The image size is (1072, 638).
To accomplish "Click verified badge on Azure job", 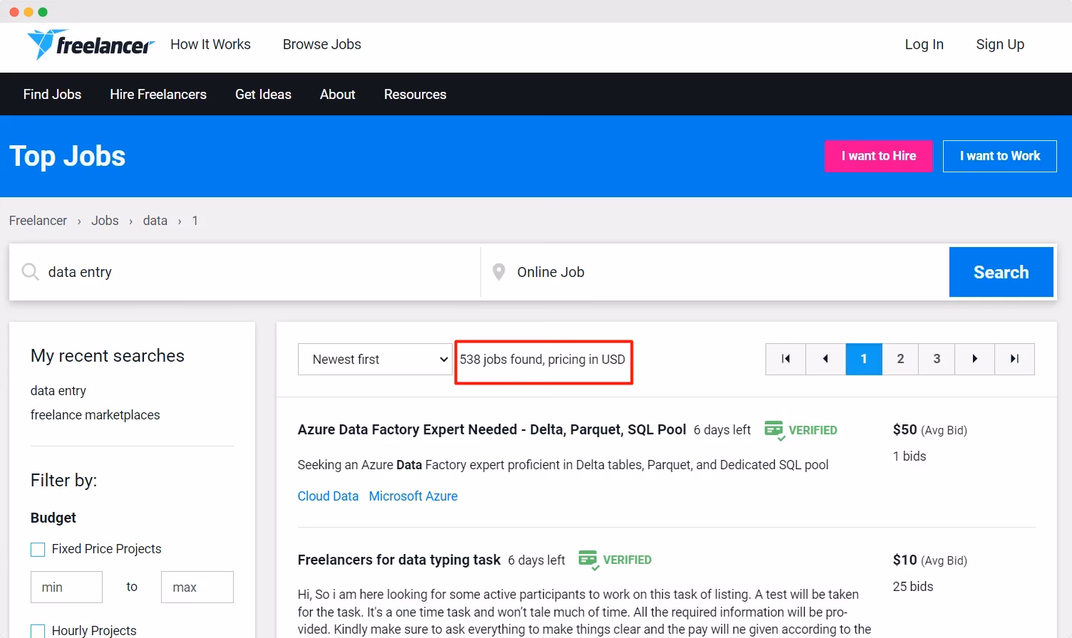I will click(x=800, y=430).
